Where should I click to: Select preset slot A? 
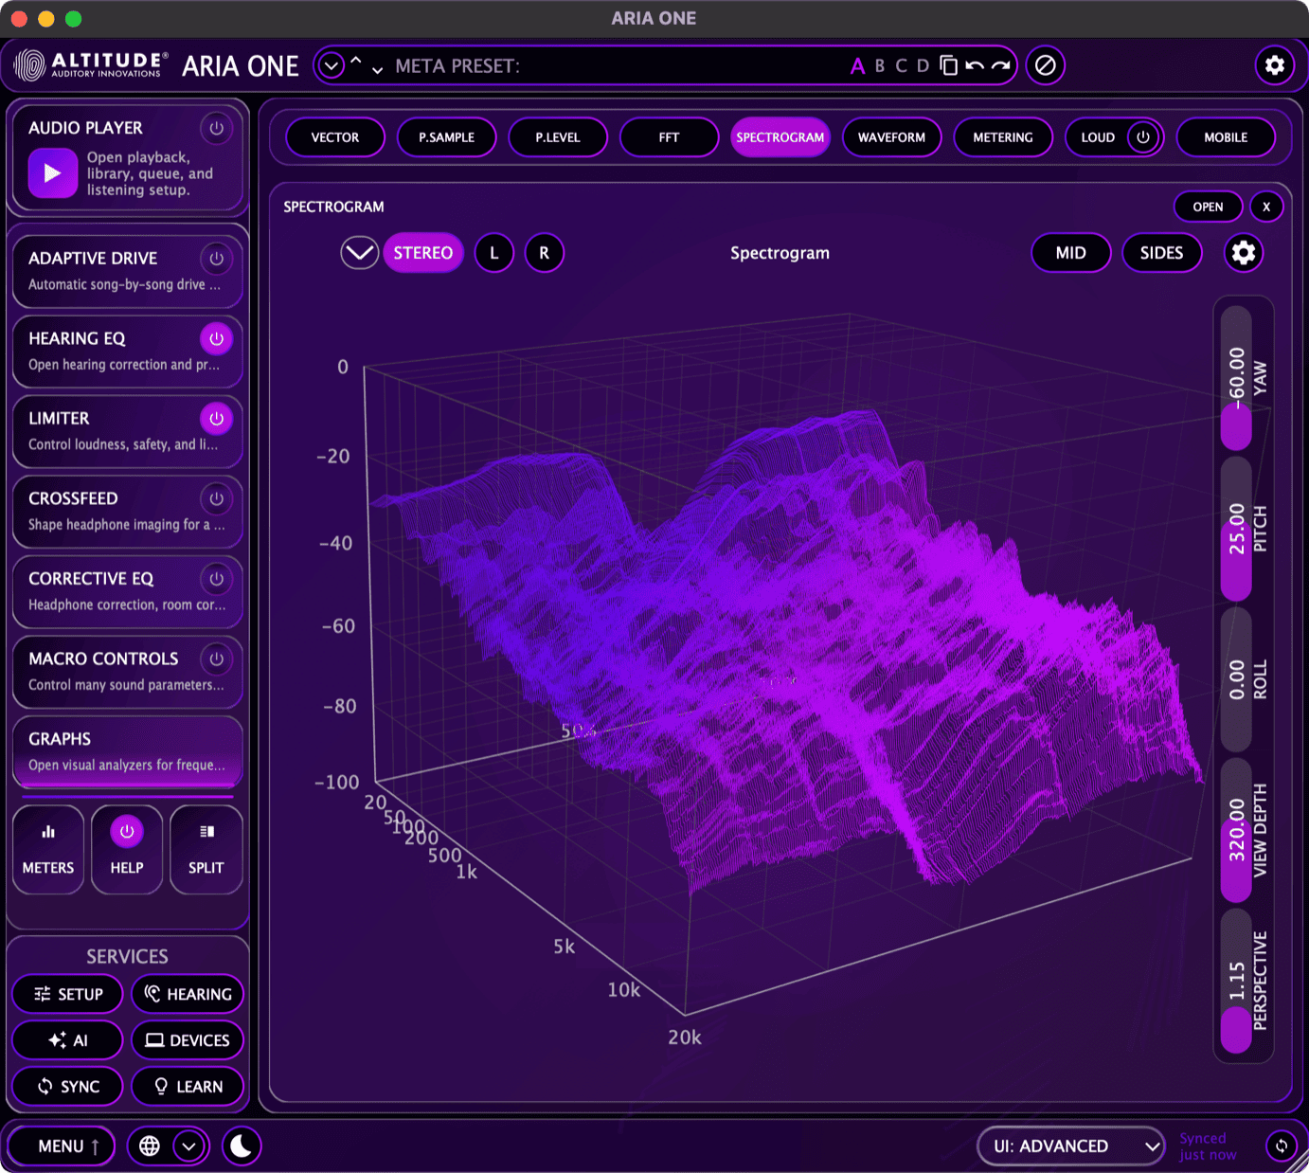tap(857, 66)
